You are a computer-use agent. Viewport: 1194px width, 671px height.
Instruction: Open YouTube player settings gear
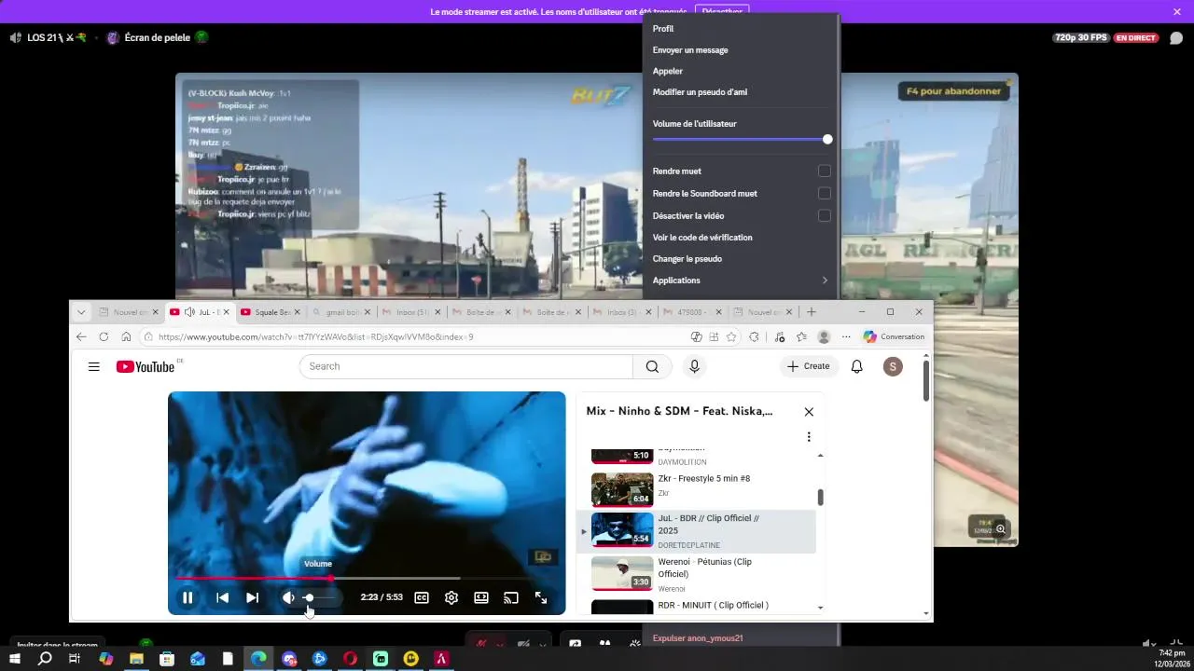451,598
